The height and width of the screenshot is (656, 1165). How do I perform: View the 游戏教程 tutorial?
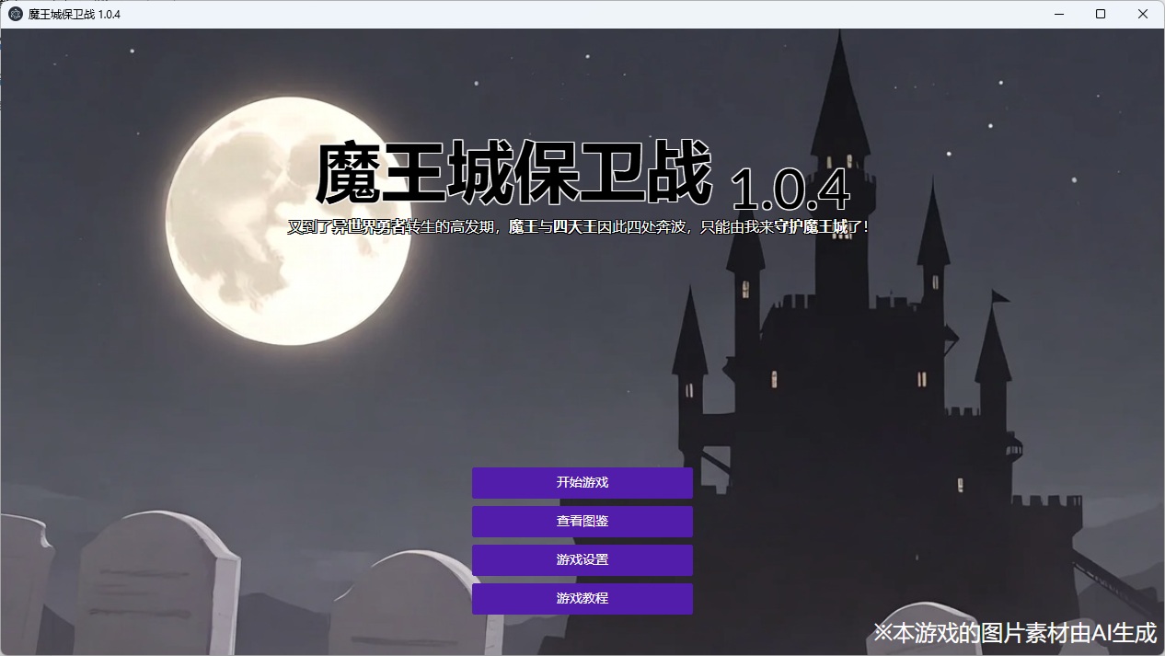[x=582, y=599]
